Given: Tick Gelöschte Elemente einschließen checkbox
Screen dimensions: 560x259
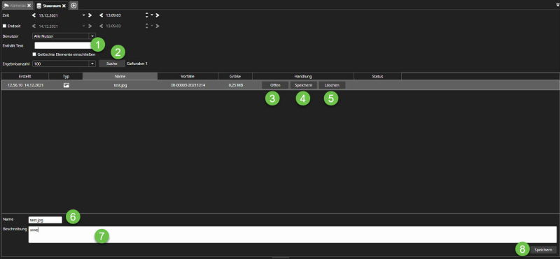Looking at the screenshot, I should coord(34,54).
